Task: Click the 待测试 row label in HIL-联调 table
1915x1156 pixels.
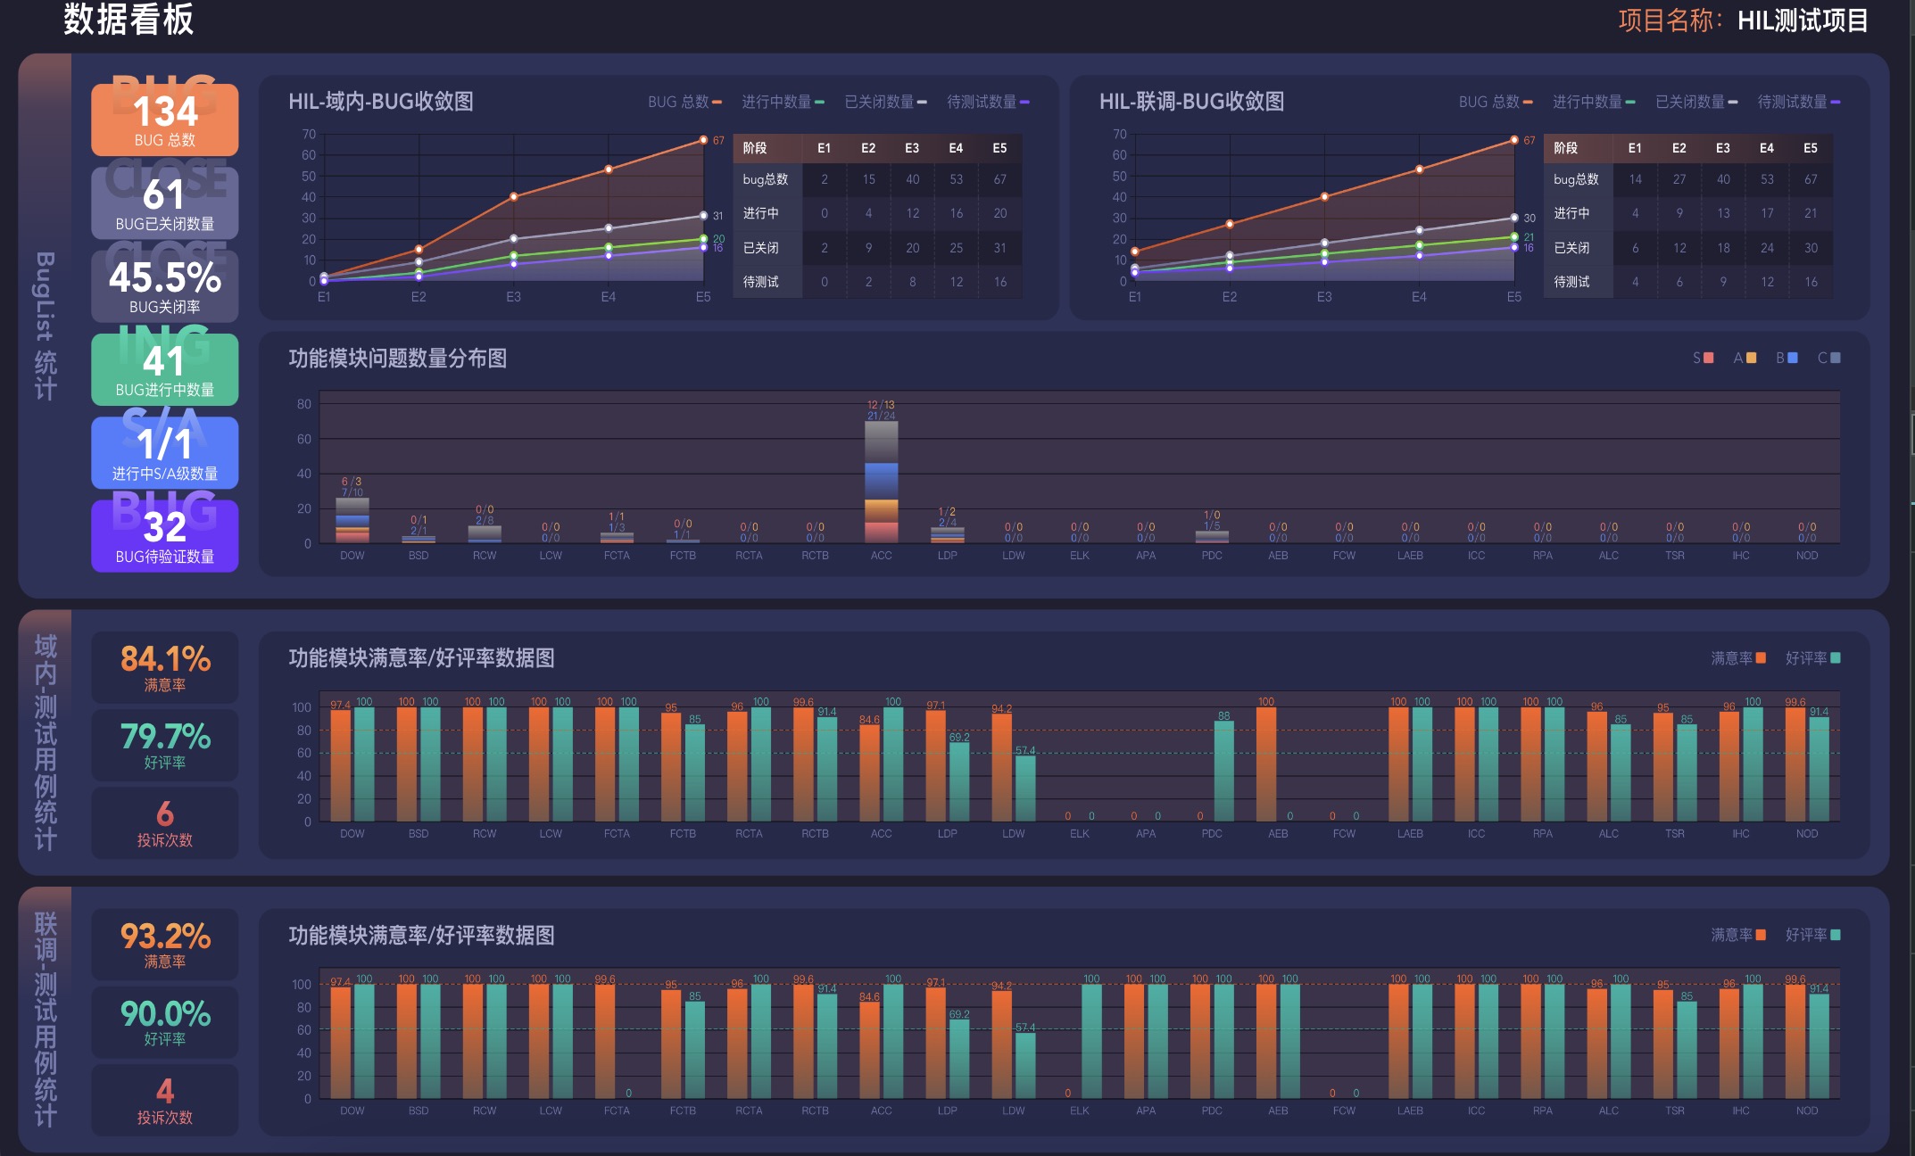Action: [1571, 282]
